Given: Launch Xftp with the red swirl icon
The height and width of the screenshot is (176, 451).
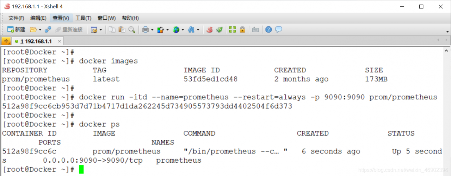Looking at the screenshot, I should coord(209,30).
